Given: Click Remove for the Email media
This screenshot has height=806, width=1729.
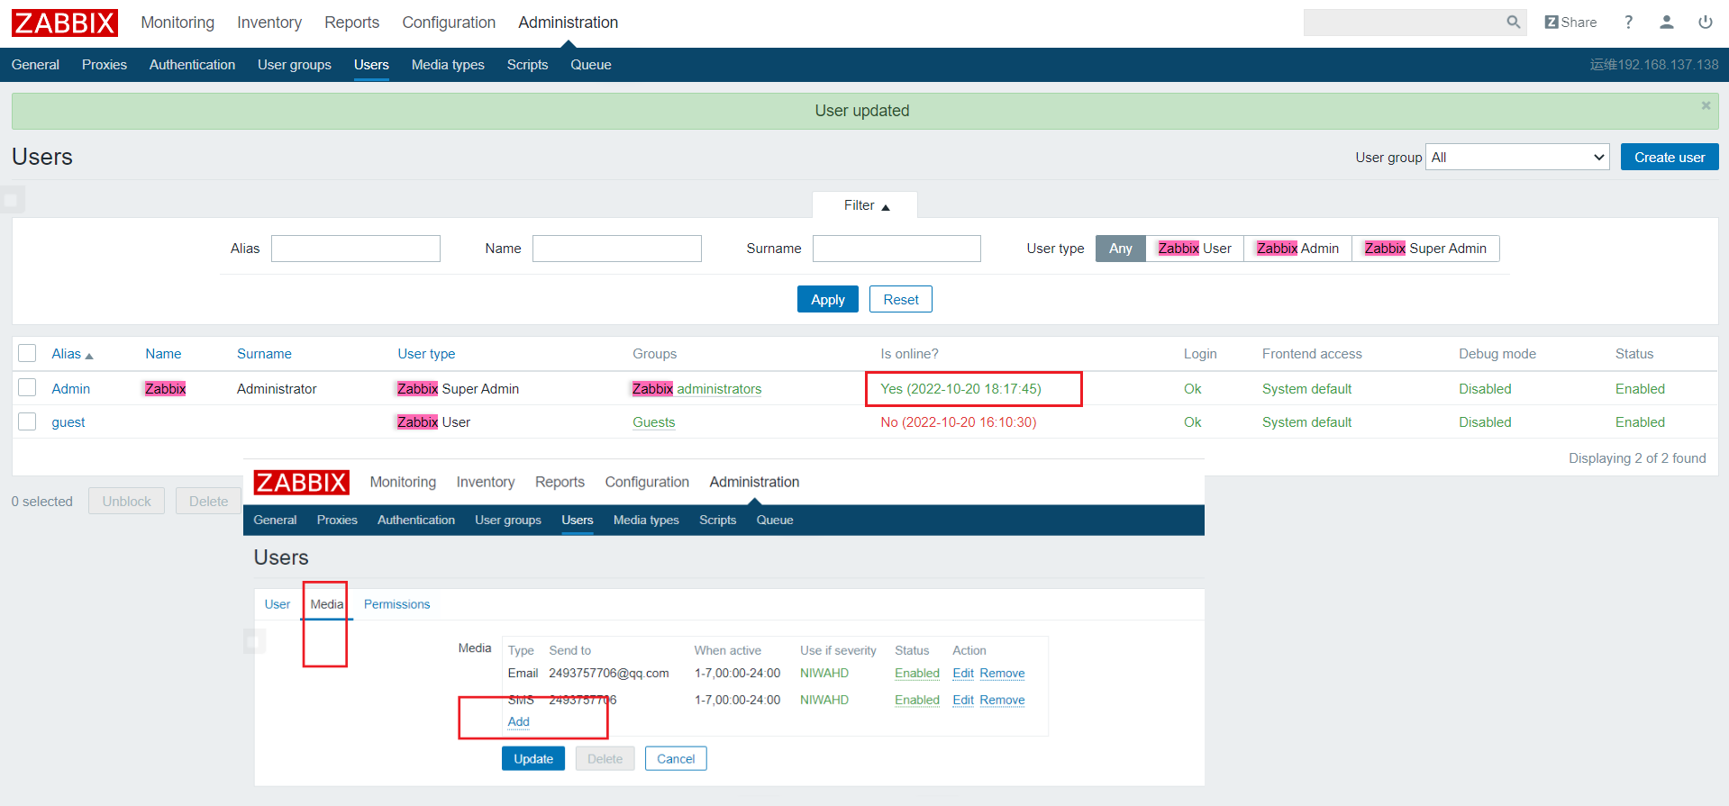Looking at the screenshot, I should pyautogui.click(x=1002, y=674).
